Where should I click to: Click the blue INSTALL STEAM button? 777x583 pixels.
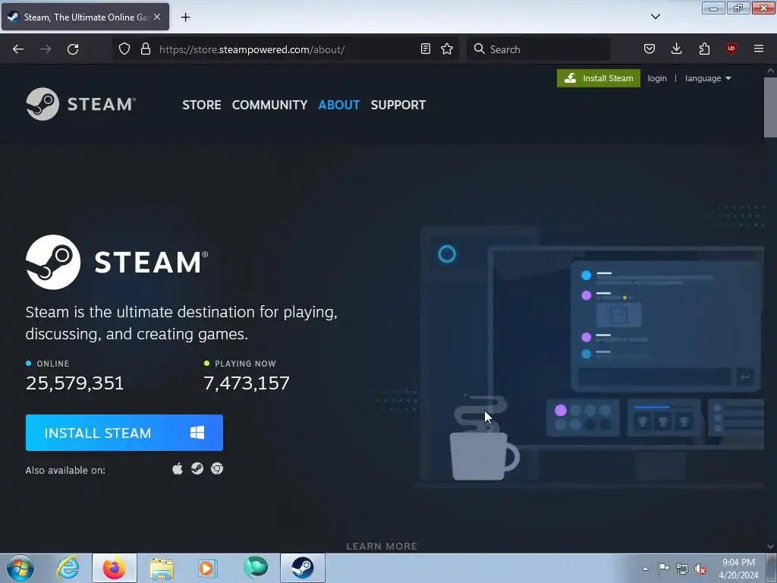(x=124, y=433)
